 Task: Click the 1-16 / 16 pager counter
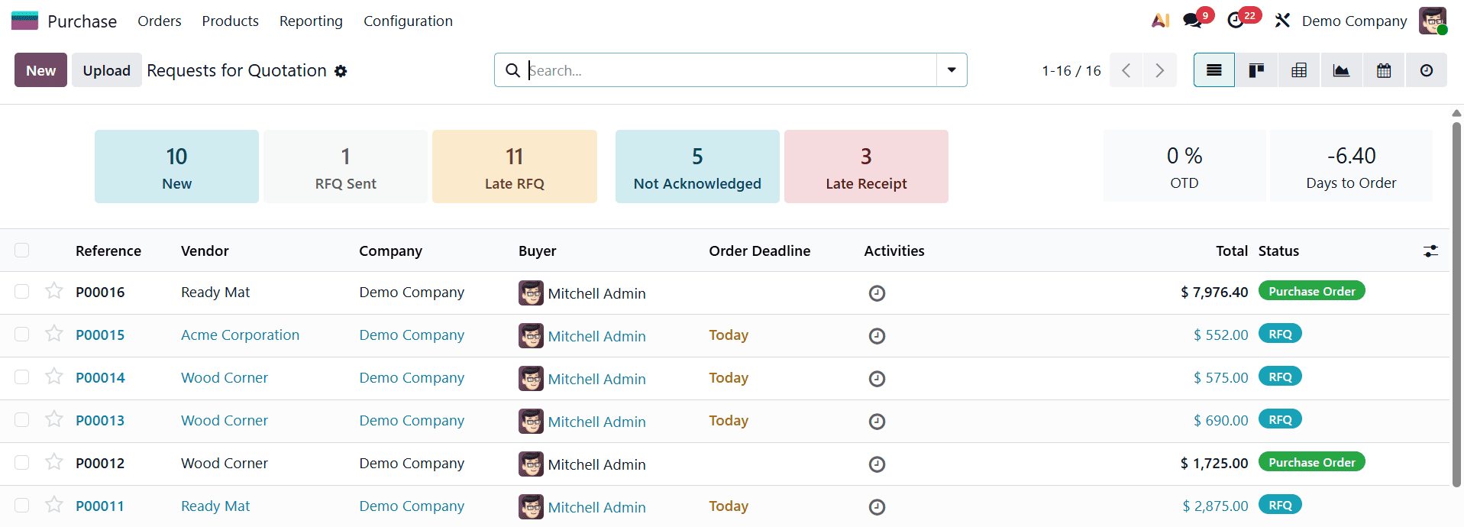1071,70
